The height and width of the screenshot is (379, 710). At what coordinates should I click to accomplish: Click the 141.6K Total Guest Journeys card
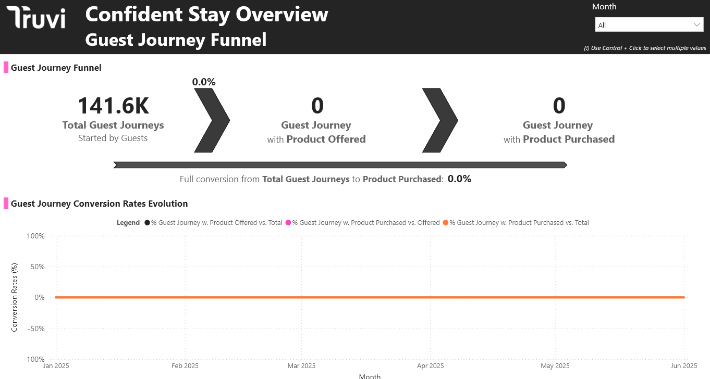click(x=113, y=106)
